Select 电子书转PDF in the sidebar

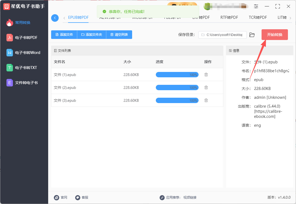[x=26, y=38]
